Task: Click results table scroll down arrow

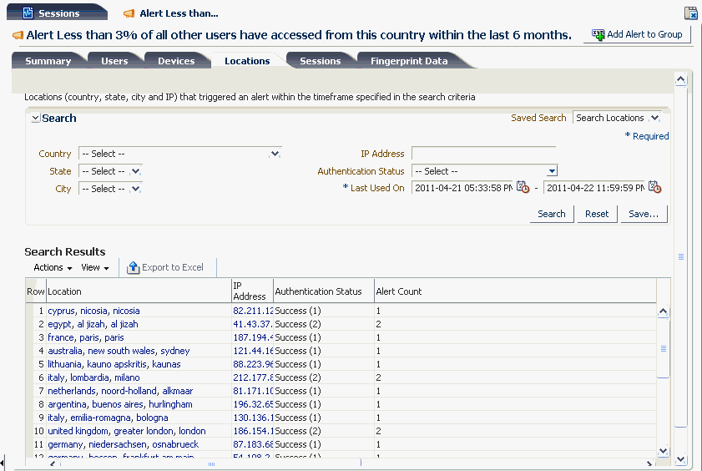Action: pyautogui.click(x=663, y=451)
